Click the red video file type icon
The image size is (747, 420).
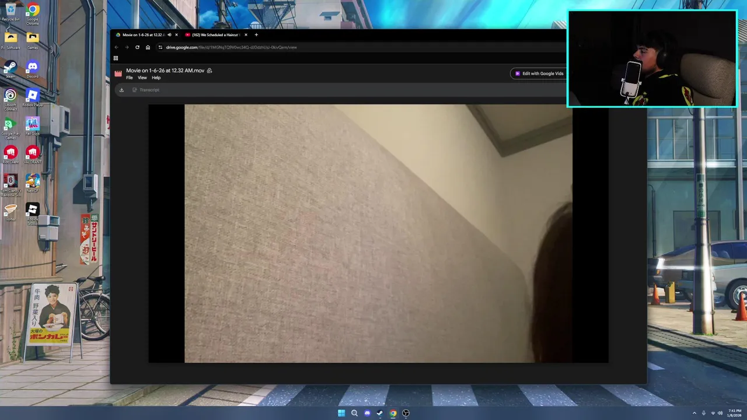coord(118,73)
